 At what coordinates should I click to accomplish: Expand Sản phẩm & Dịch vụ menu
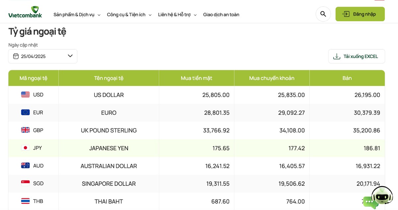(x=77, y=15)
